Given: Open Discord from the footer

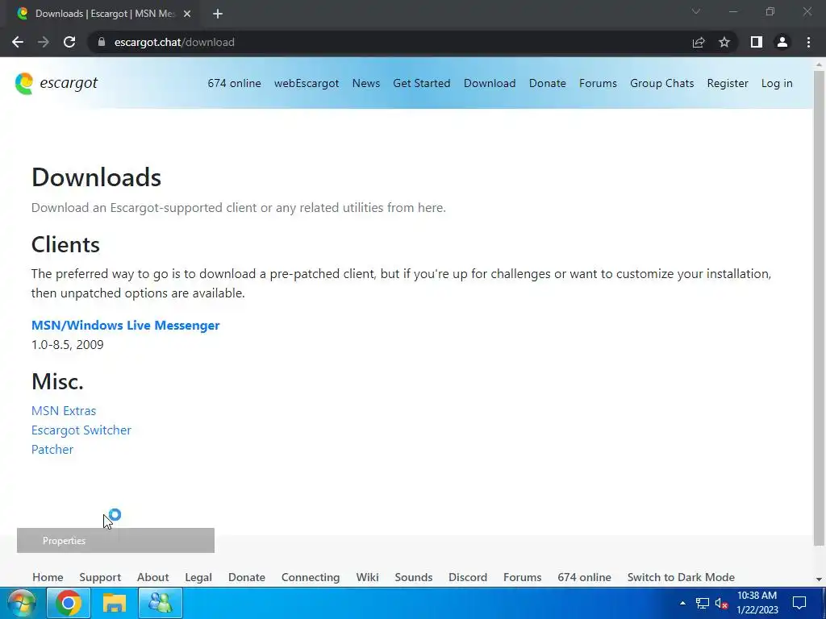Looking at the screenshot, I should [x=468, y=577].
